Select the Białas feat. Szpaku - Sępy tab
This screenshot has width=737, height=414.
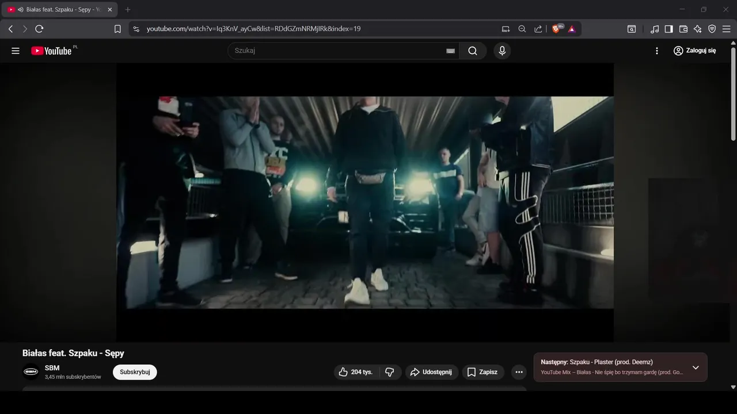coord(60,10)
